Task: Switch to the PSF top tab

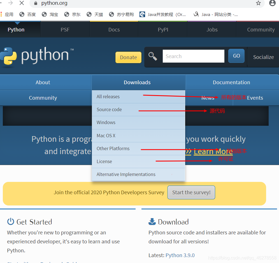Action: point(65,29)
